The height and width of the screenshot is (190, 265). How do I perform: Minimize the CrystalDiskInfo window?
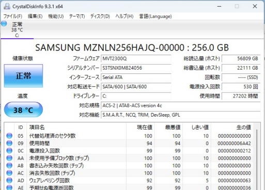point(219,7)
